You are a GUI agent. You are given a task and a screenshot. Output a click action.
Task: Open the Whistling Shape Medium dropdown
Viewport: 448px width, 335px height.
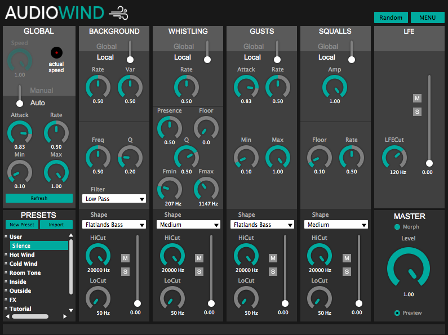tap(188, 225)
